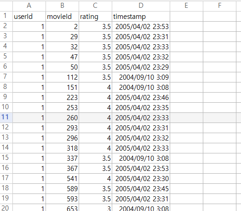Click empty cell F11
The height and width of the screenshot is (211, 241).
click(x=219, y=118)
